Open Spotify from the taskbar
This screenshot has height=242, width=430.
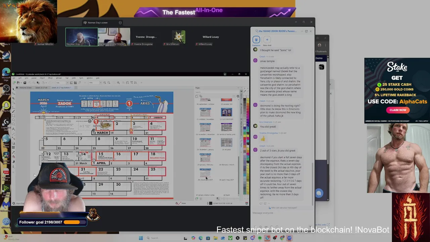click(x=260, y=238)
